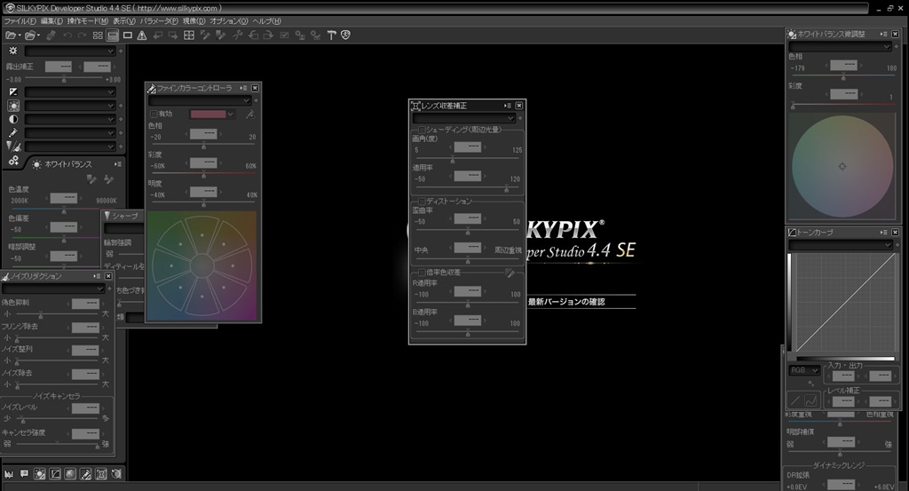Open the exposure preset dropdown
Screen dimensions: 909x491
coord(70,51)
